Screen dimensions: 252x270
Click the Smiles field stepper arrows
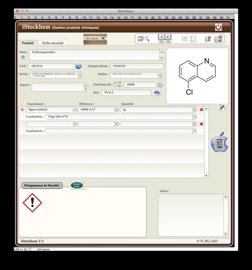click(x=160, y=75)
